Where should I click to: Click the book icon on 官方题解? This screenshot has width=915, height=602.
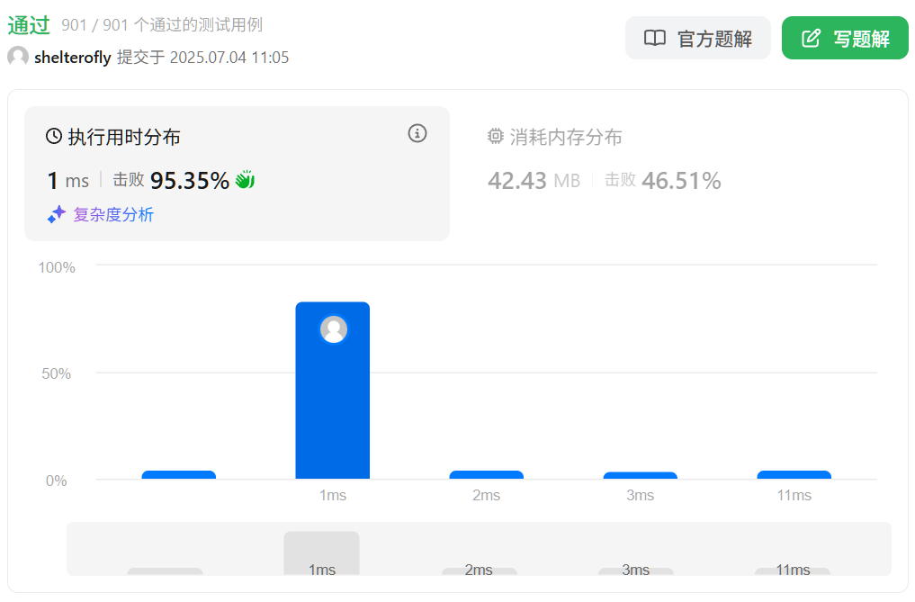click(x=655, y=38)
